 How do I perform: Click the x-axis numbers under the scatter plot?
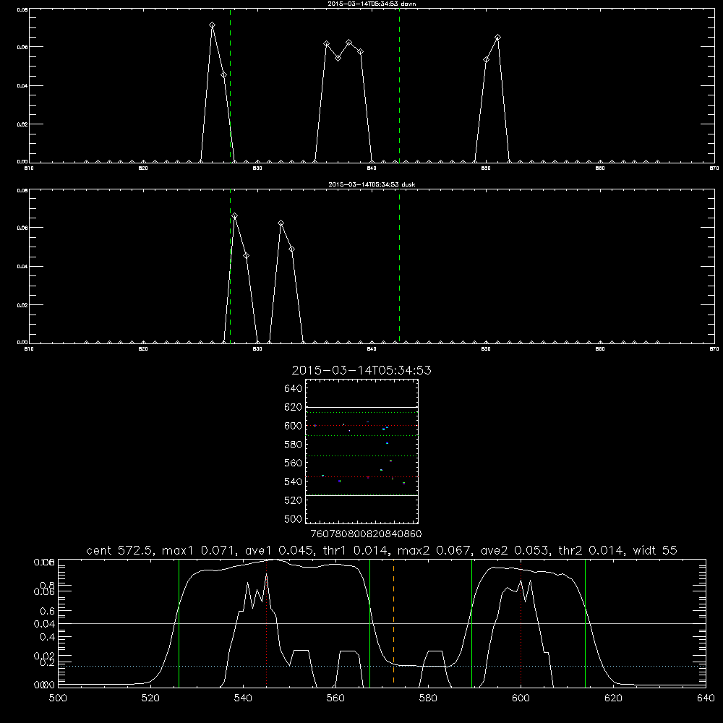(366, 534)
